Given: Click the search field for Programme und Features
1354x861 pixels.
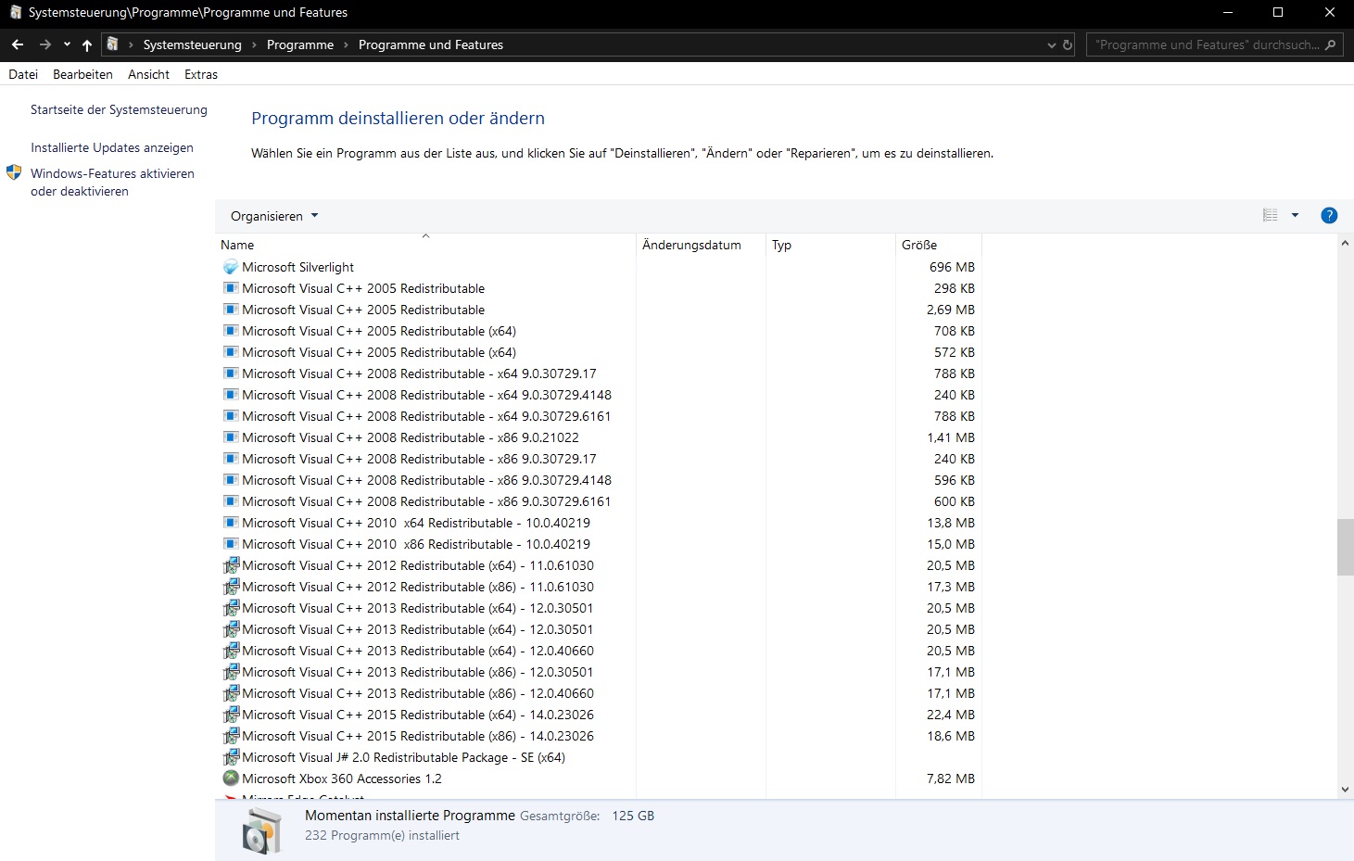Looking at the screenshot, I should 1206,44.
